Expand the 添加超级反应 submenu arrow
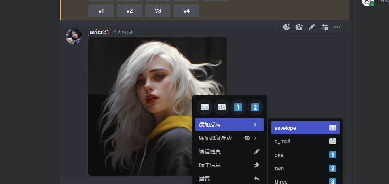This screenshot has width=389, height=184. pyautogui.click(x=255, y=138)
